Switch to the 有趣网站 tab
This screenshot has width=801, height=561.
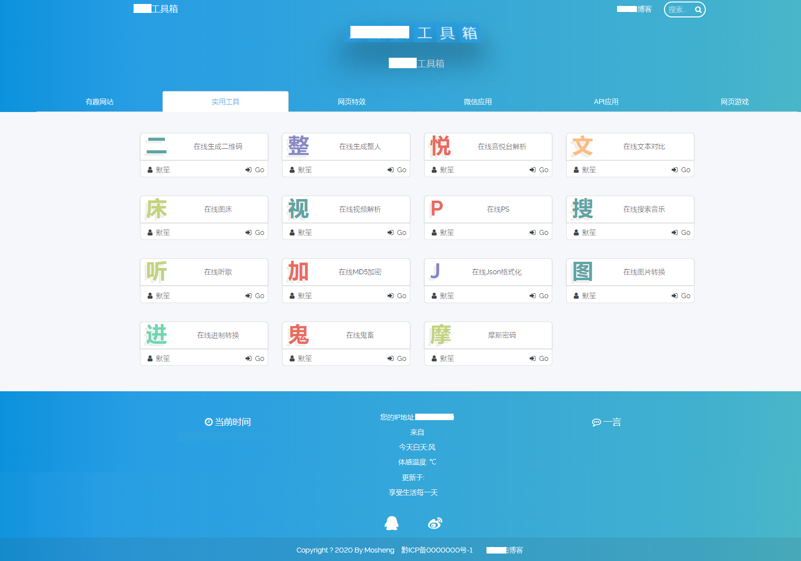(x=100, y=102)
